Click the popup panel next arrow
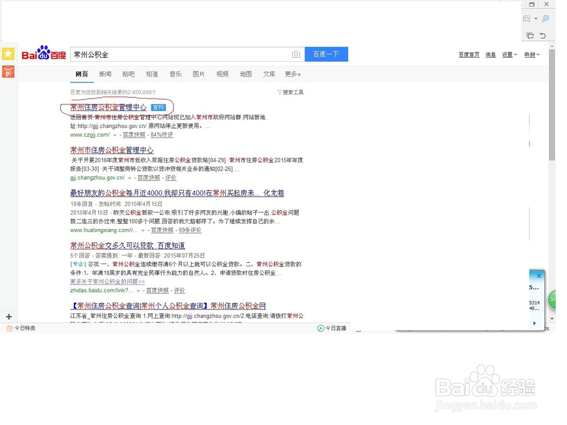Screen dimensions: 567x425 coord(535,323)
